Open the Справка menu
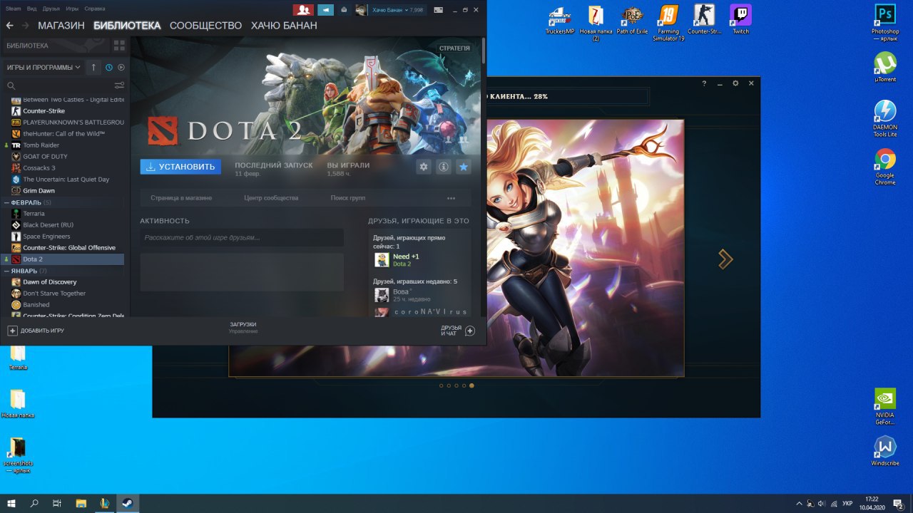The image size is (913, 513). coord(95,9)
